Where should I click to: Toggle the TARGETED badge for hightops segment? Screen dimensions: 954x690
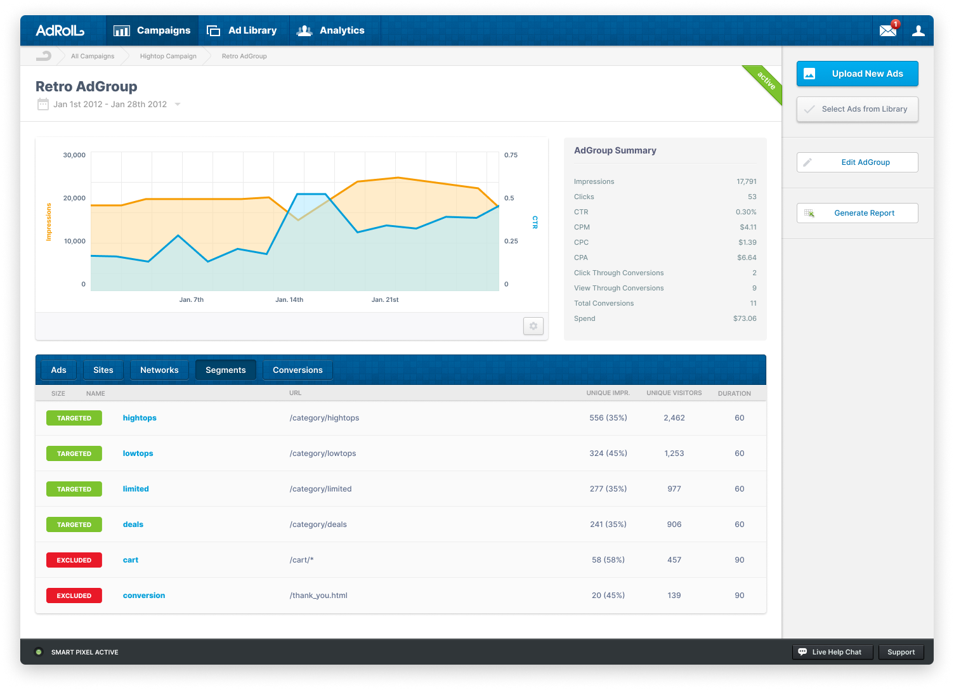[74, 418]
